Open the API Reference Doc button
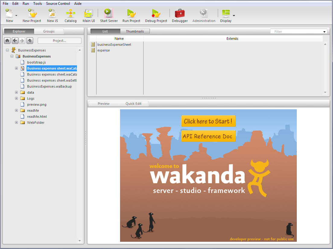Screen dimensions: 333x249 click(208, 136)
